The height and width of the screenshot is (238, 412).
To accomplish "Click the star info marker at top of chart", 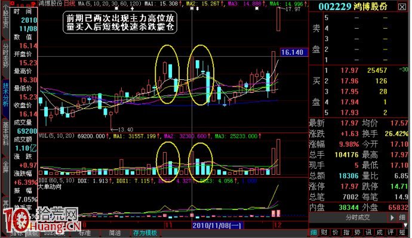I will (116, 9).
